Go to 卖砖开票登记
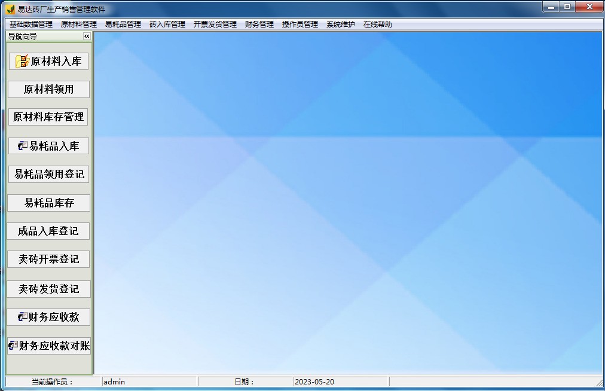605x391 pixels. 48,259
